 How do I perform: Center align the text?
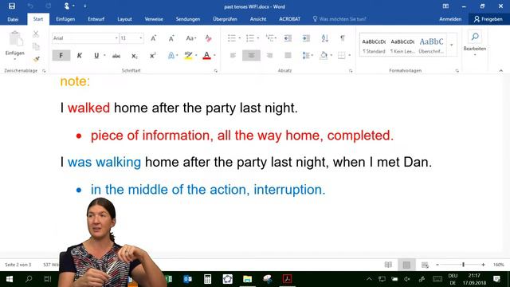coord(252,56)
